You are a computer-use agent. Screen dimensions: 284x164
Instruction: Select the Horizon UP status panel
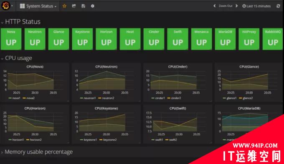106,39
